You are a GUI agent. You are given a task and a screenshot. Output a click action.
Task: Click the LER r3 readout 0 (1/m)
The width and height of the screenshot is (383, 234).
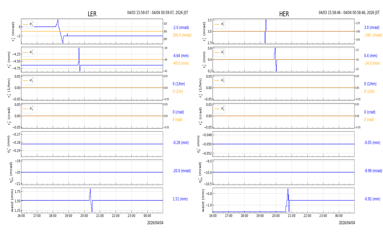(x=178, y=92)
